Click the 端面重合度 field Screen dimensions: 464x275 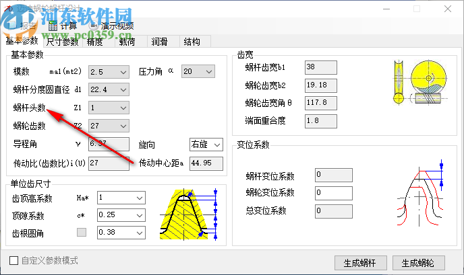[321, 121]
